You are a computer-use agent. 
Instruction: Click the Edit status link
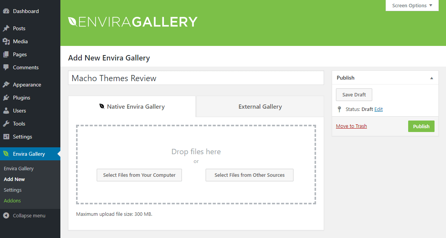(379, 109)
